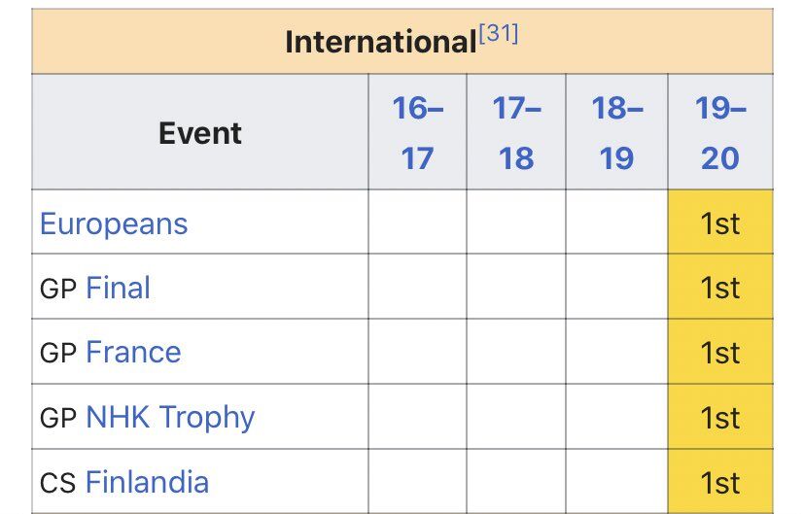The image size is (804, 514).
Task: Open the CS Finlandia link
Action: tap(147, 482)
